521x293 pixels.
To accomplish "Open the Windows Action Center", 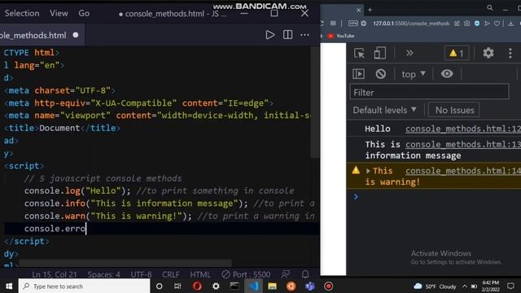I will click(510, 286).
